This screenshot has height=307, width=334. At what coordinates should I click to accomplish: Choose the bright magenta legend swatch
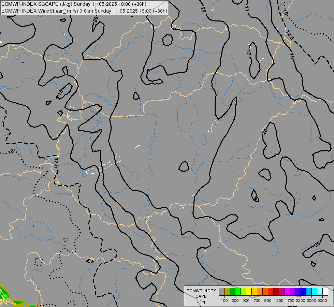pyautogui.click(x=287, y=292)
